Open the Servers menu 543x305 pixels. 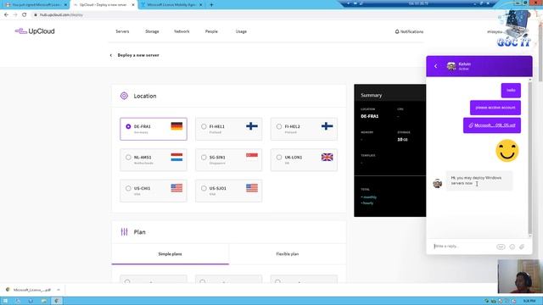coord(122,31)
